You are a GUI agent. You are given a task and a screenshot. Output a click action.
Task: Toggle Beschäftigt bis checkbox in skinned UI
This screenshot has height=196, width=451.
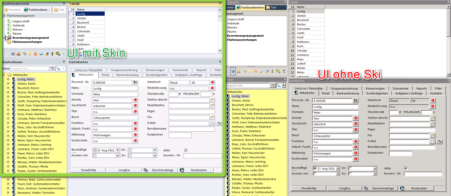130,150
